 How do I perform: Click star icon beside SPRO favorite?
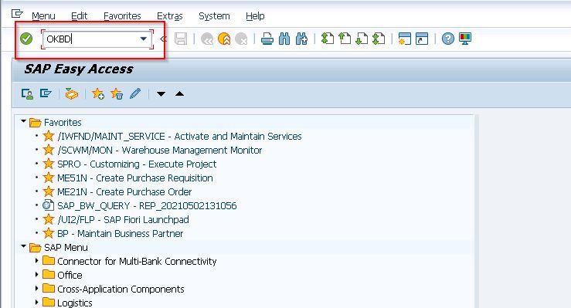click(49, 164)
